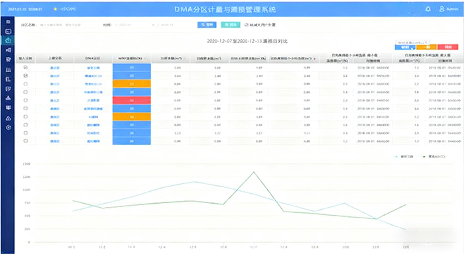Screen dimensions: 464x254
Task: Open the eighth left sidebar icon (checklist note)
Action: coord(8,89)
